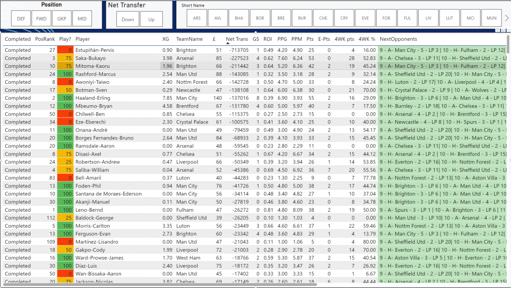Click sort arrow above Net Trans column
The height and width of the screenshot is (288, 511).
228,43
